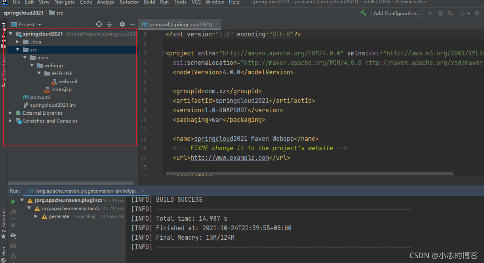Collapse org.apache.maven:standa node in Run tree
The width and height of the screenshot is (484, 263).
point(29,208)
